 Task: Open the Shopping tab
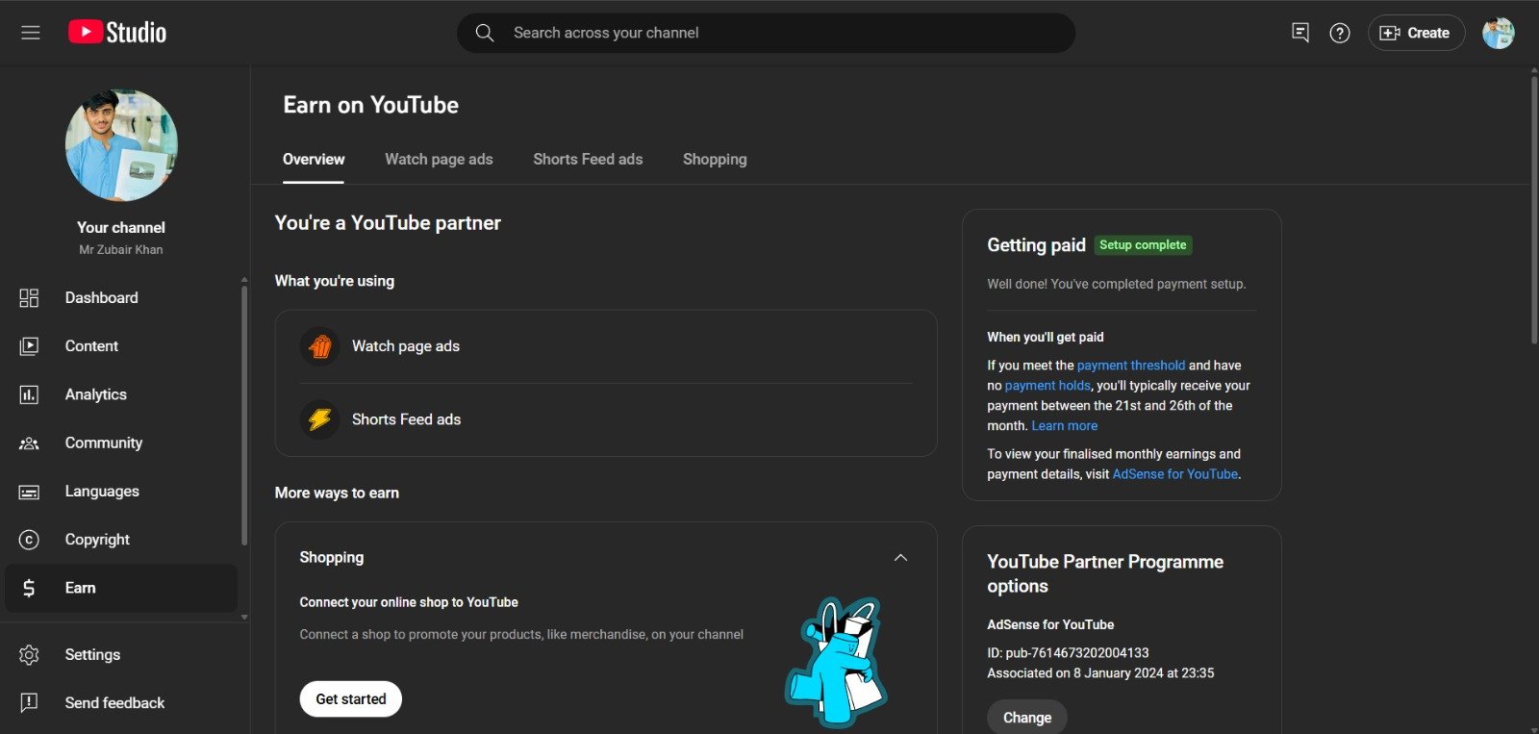tap(715, 160)
